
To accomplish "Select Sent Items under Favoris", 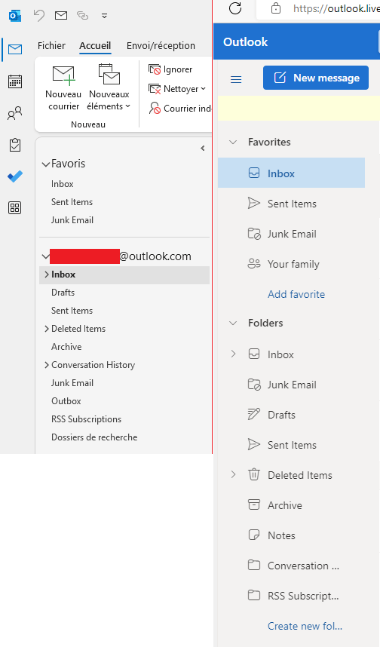I will point(72,202).
